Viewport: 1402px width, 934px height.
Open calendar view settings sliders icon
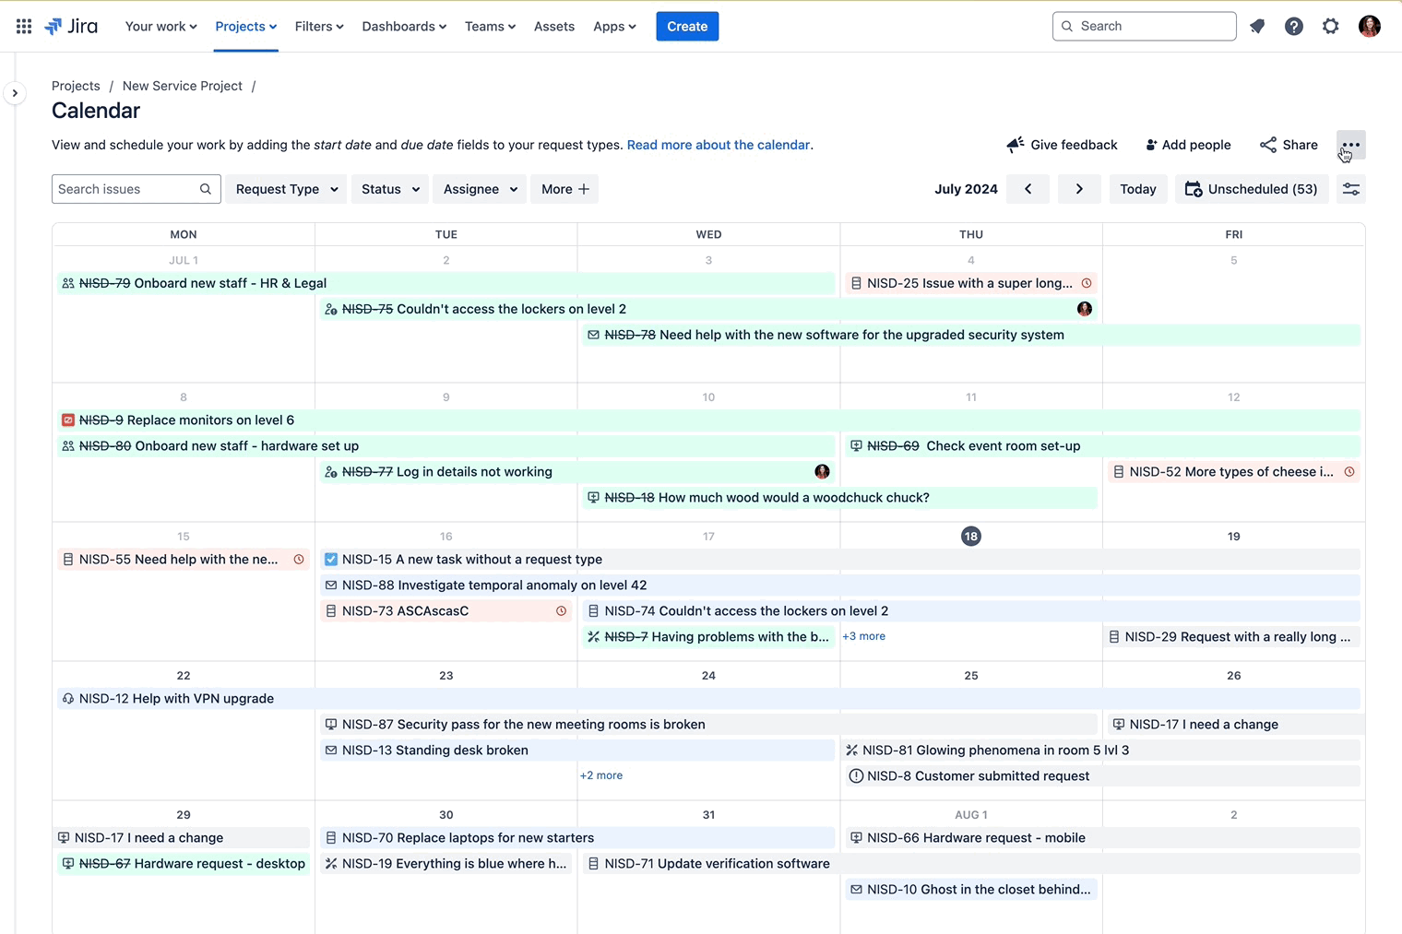coord(1351,188)
